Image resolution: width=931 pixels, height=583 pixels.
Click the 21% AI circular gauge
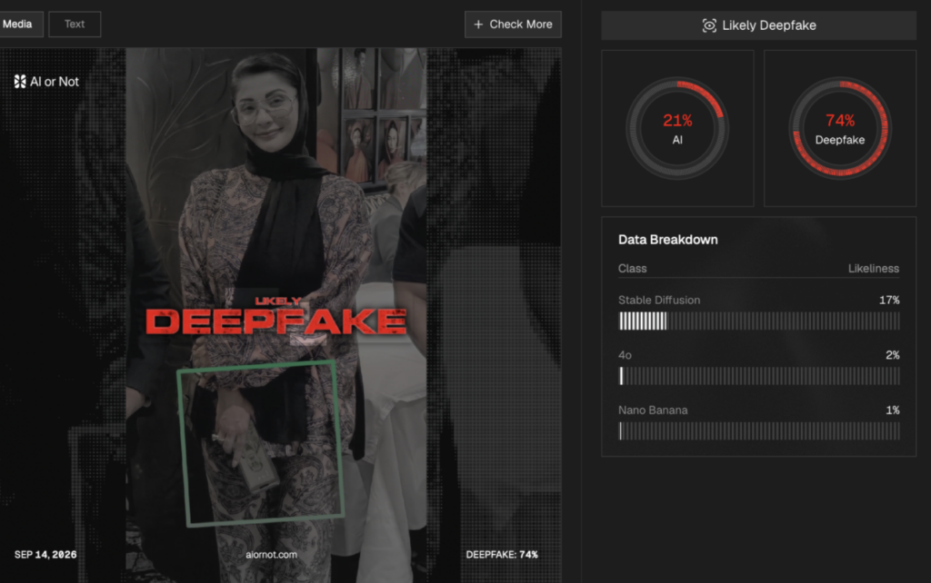click(x=677, y=128)
